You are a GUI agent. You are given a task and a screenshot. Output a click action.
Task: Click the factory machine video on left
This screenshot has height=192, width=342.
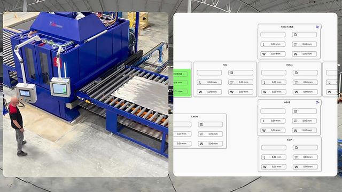click(85, 94)
